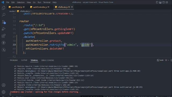The height and width of the screenshot is (97, 172).
Task: Click the .route("/:id") call
Action: pyautogui.click(x=34, y=25)
